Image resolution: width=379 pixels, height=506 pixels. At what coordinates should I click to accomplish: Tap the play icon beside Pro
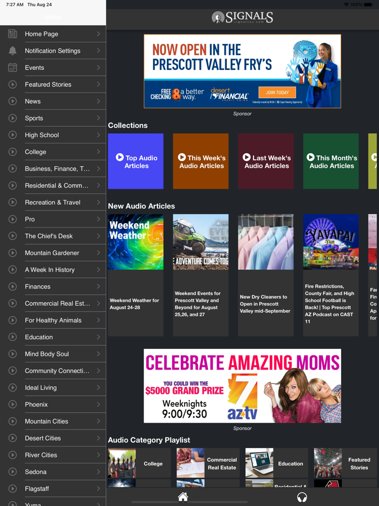12,219
